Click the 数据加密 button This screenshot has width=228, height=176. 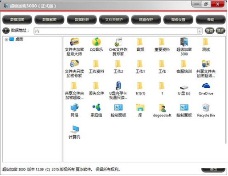(x=17, y=20)
